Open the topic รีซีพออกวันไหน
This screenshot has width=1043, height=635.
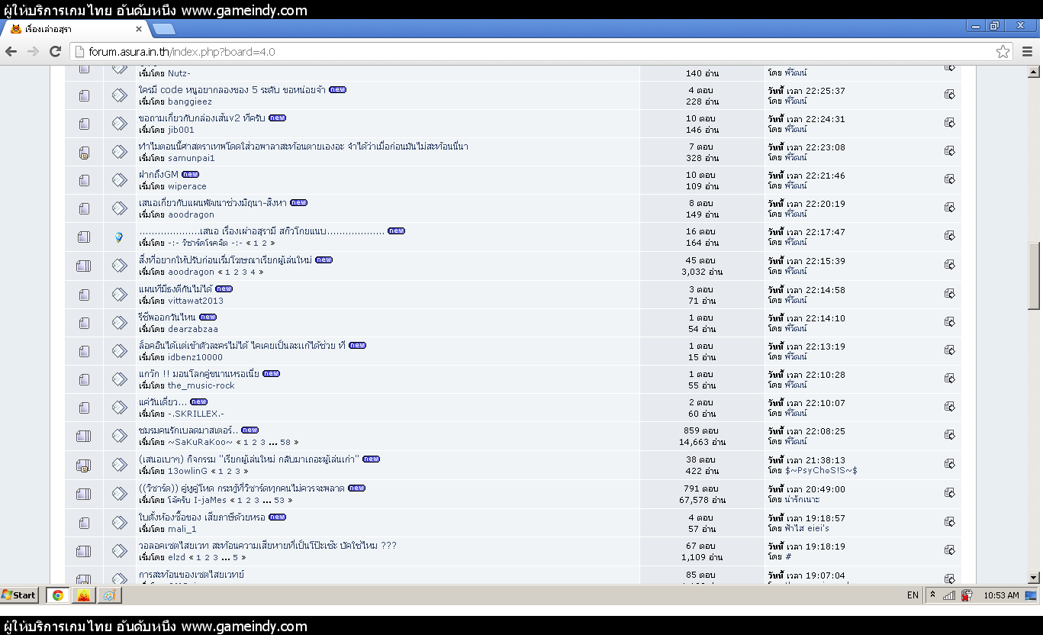167,317
